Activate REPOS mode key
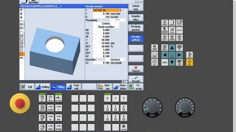Viewport: 236px width, 132px height. point(50,98)
